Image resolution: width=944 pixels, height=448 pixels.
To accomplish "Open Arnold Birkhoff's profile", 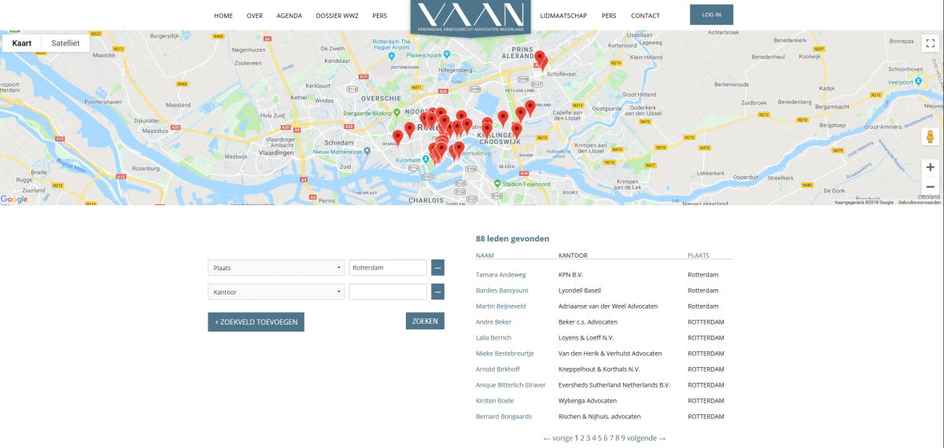I will (x=497, y=369).
